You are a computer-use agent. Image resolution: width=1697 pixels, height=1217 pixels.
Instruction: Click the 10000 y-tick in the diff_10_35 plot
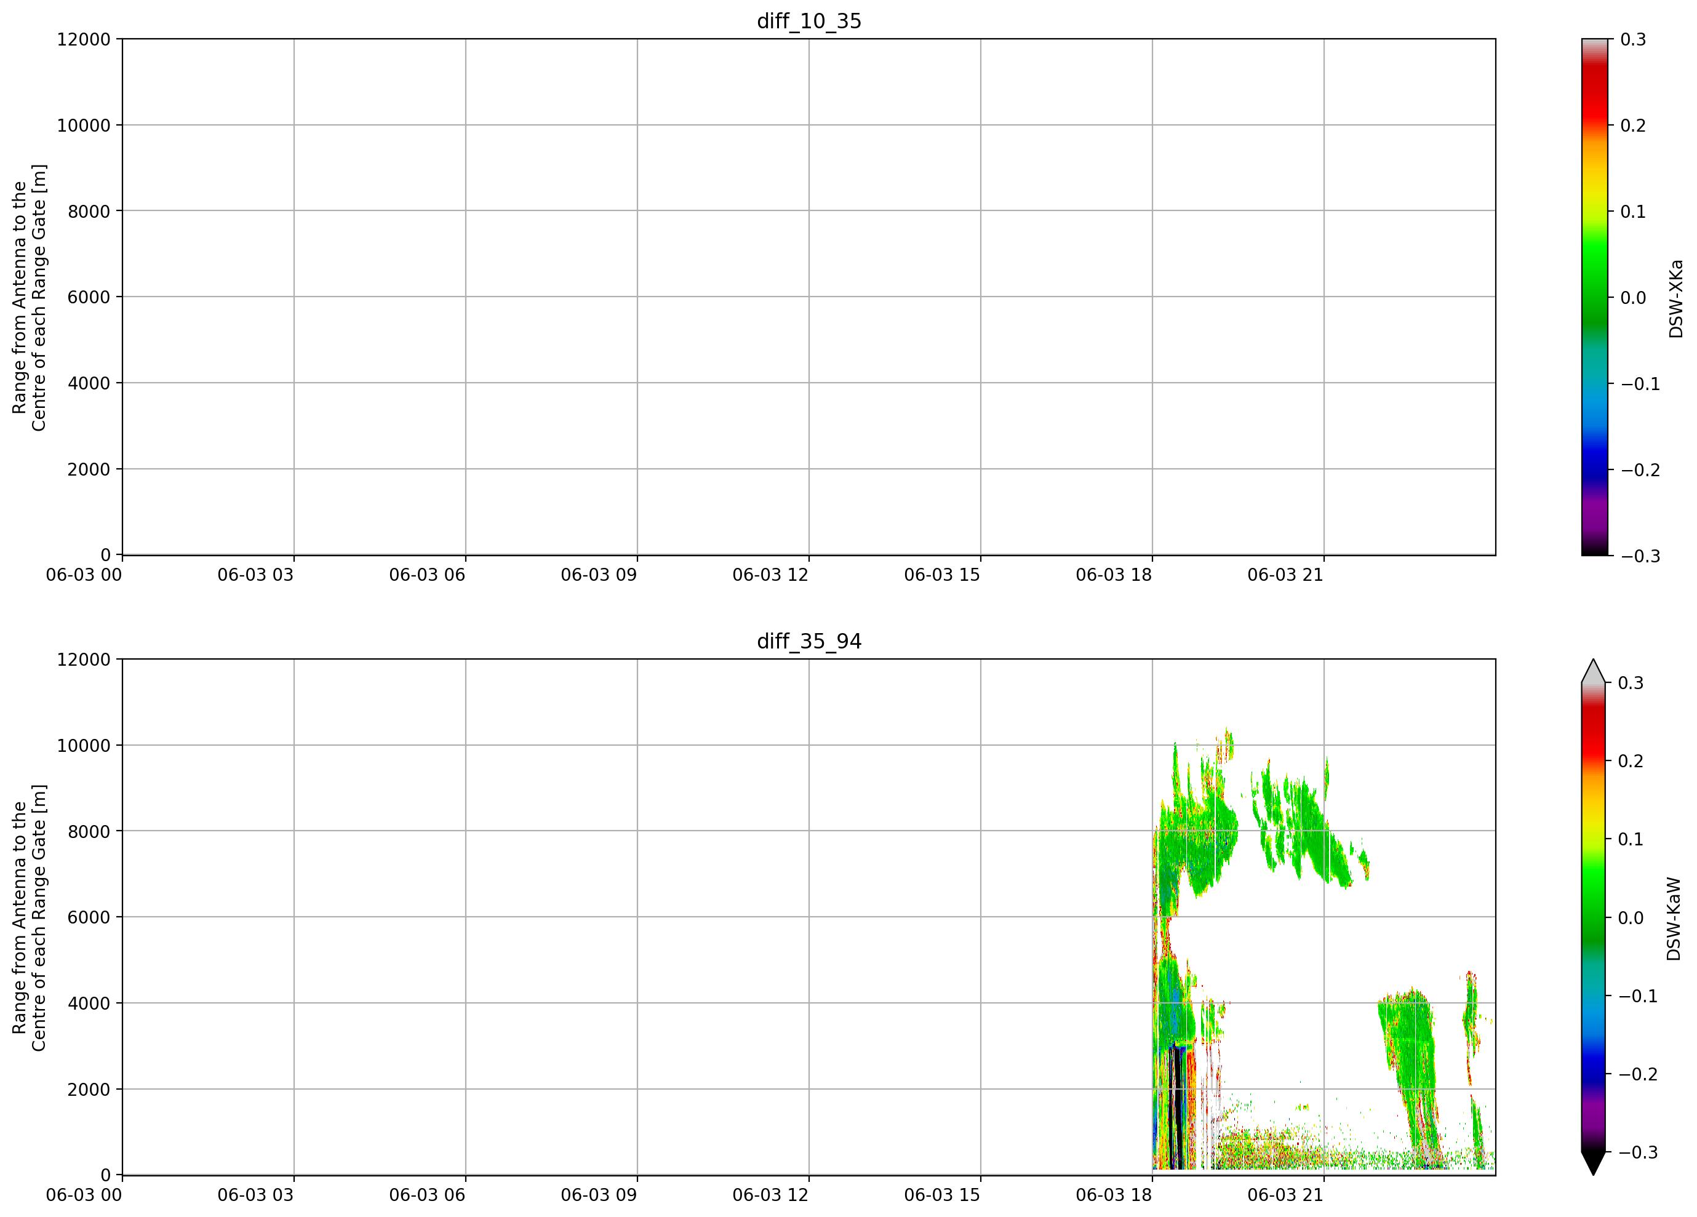click(83, 126)
